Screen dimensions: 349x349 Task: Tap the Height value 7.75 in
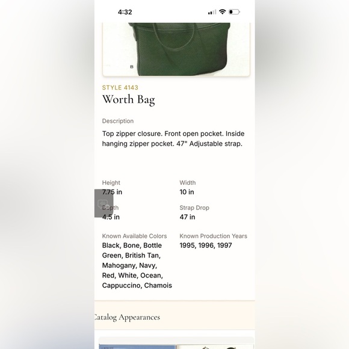click(112, 192)
